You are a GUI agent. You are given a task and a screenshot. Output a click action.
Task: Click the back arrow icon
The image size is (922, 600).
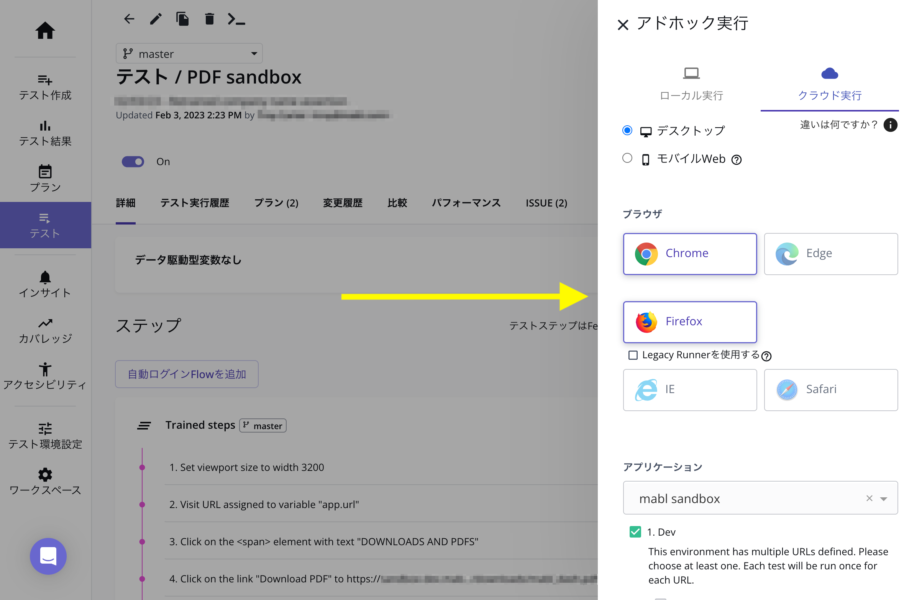click(x=129, y=19)
